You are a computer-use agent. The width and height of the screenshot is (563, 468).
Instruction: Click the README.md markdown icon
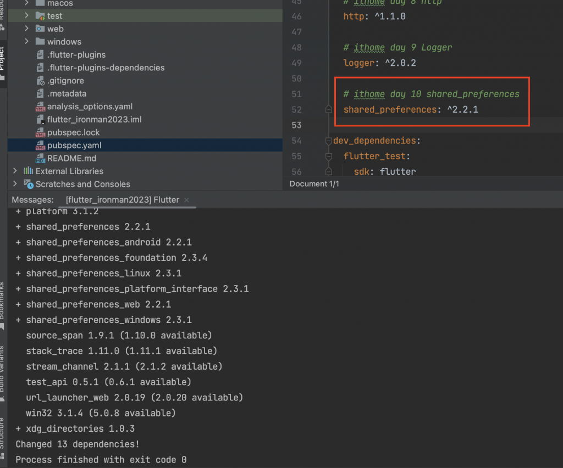coord(40,158)
